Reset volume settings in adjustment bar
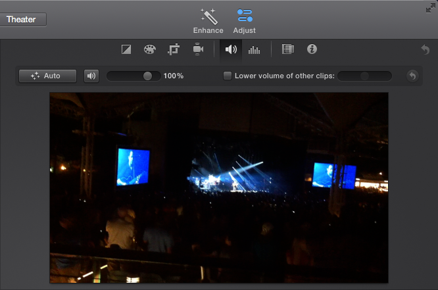438x290 pixels. [x=412, y=76]
